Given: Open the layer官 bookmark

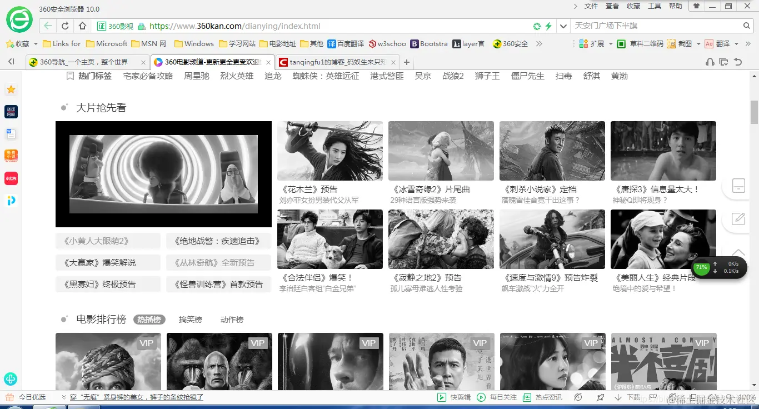Looking at the screenshot, I should [x=468, y=43].
